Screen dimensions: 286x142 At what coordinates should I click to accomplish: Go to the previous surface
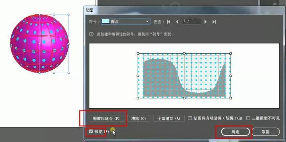click(177, 22)
